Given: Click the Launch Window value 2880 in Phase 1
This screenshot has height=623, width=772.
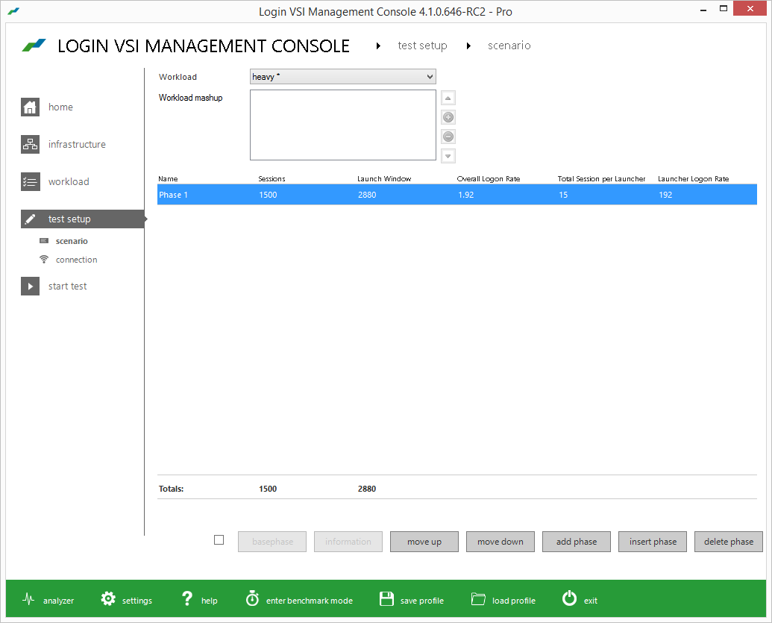Looking at the screenshot, I should point(367,195).
